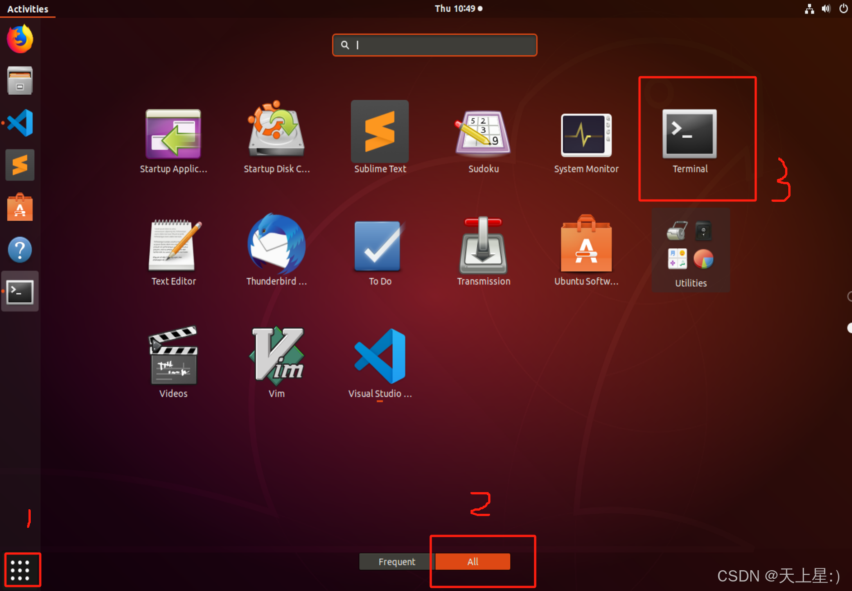Open Text Editor
The width and height of the screenshot is (852, 591).
[174, 253]
